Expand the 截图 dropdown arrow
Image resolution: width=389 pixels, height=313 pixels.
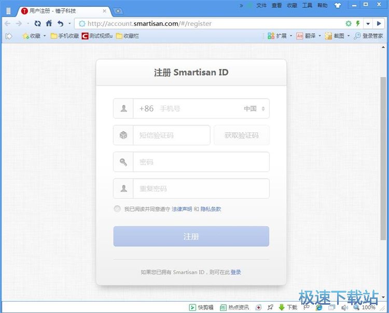click(349, 36)
